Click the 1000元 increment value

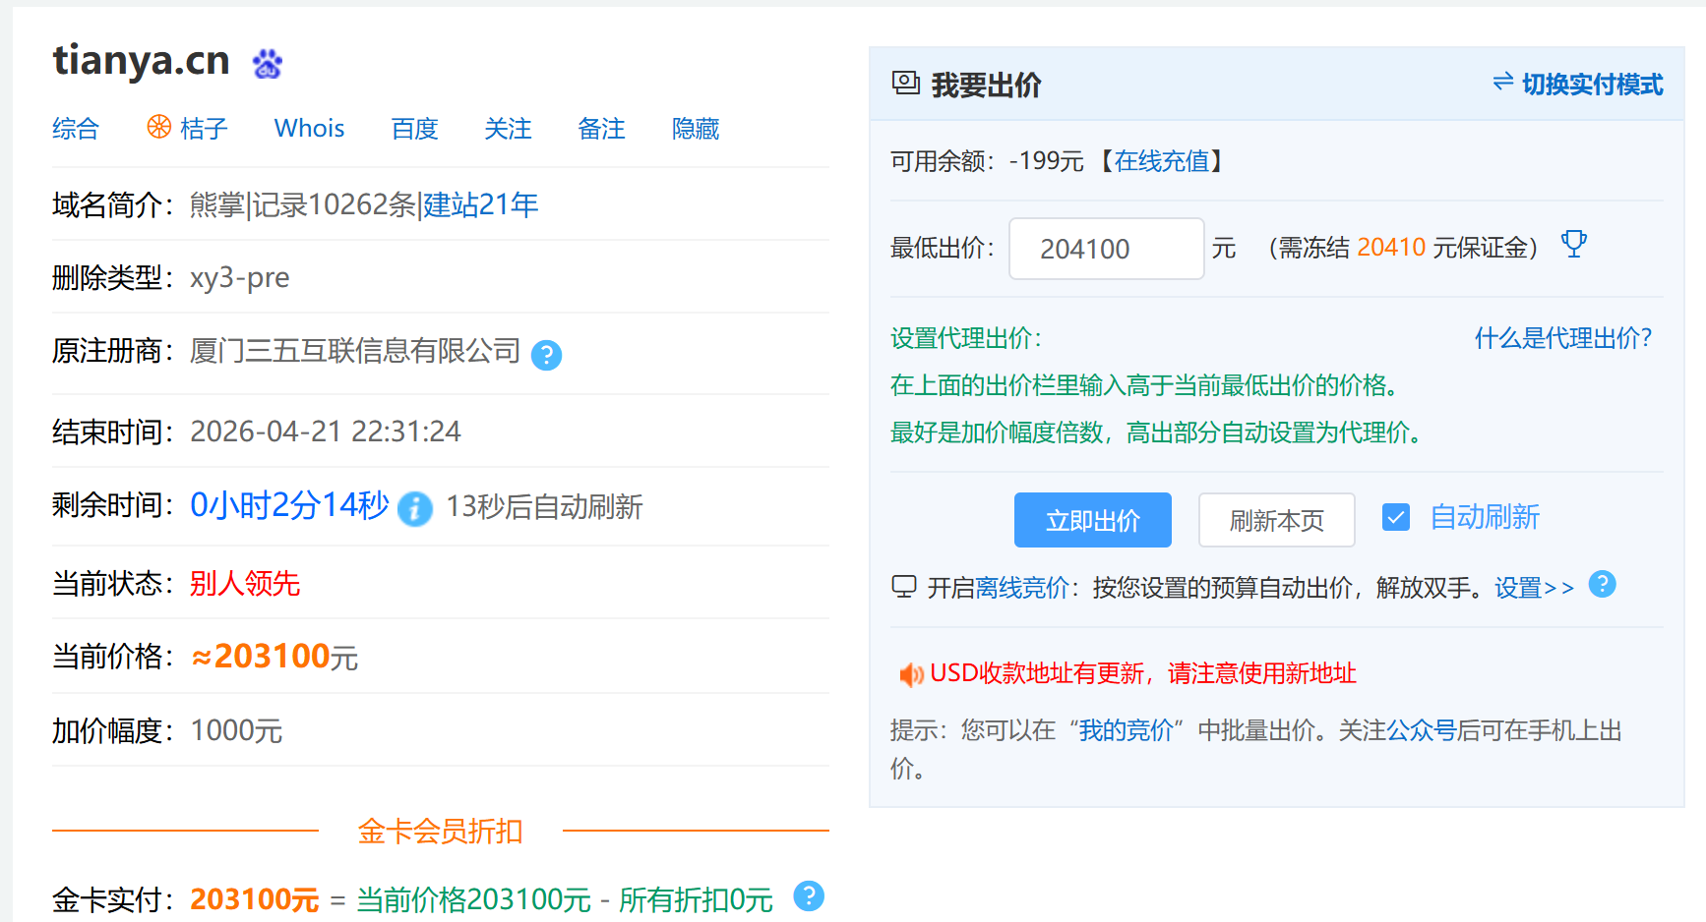pos(236,730)
